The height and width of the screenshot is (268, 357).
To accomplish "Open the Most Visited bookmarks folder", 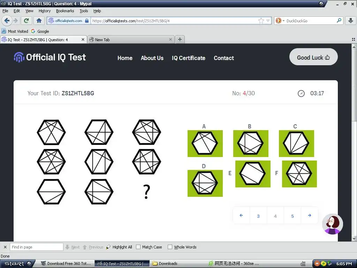I will [15, 31].
